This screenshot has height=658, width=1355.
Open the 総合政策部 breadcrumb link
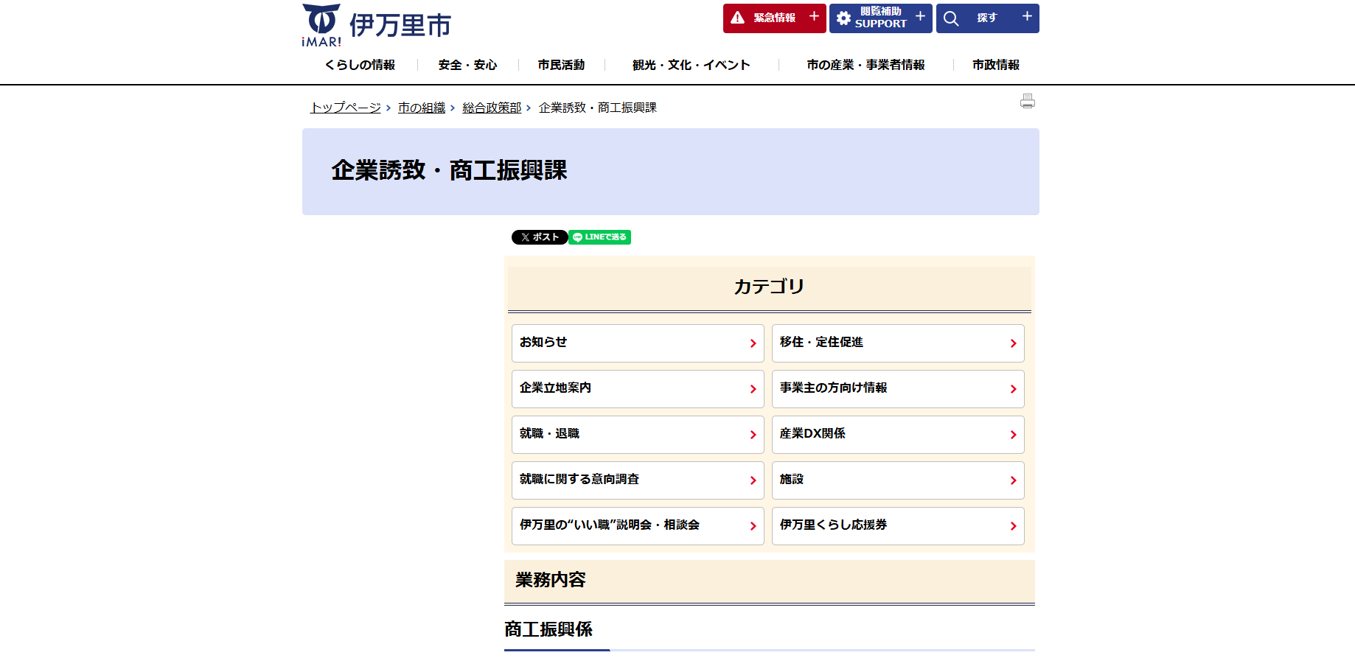492,108
